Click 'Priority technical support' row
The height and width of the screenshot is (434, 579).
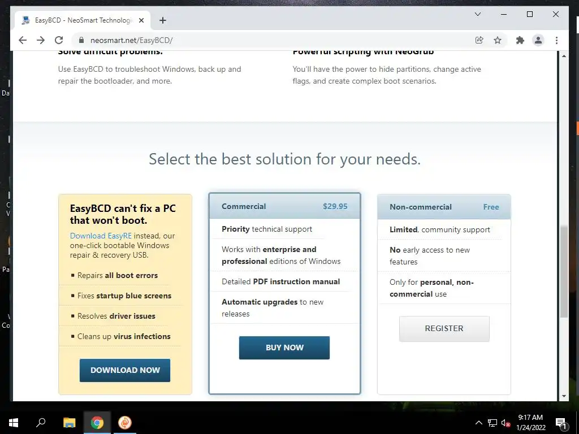[267, 229]
